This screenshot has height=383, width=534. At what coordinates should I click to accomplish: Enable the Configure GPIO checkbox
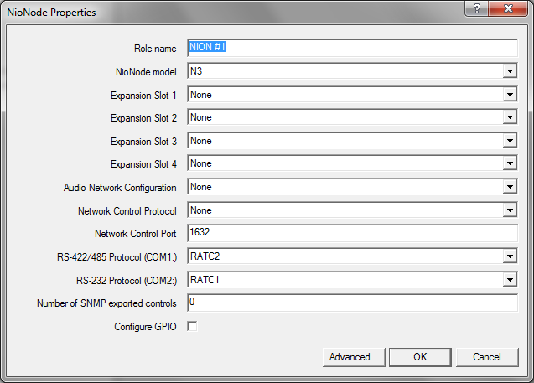192,327
